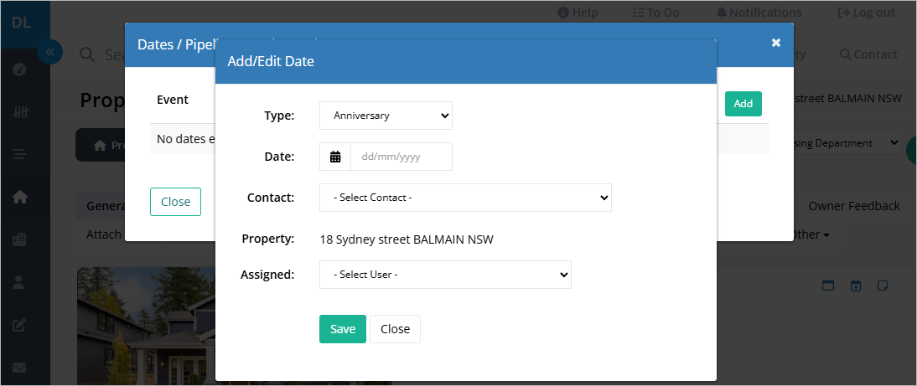Select the Contact search option

[x=868, y=54]
